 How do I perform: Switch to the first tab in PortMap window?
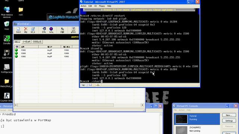coord(17,42)
